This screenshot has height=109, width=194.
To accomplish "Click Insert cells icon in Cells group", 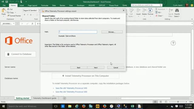I will click(x=138, y=10).
